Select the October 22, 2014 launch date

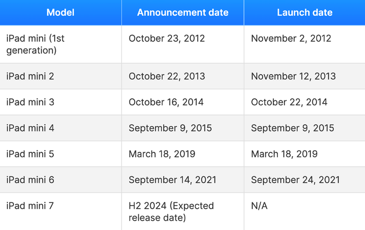coord(289,102)
